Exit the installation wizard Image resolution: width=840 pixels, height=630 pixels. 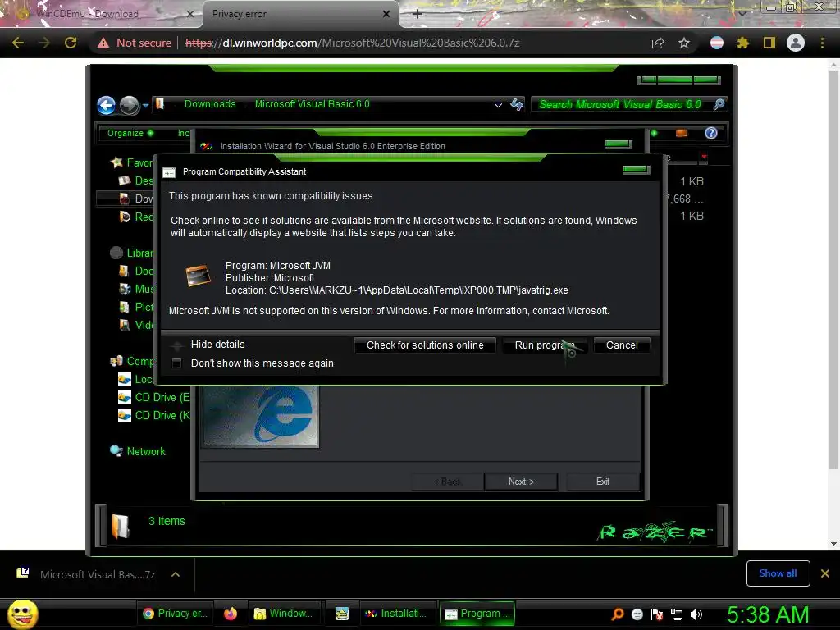click(x=603, y=482)
